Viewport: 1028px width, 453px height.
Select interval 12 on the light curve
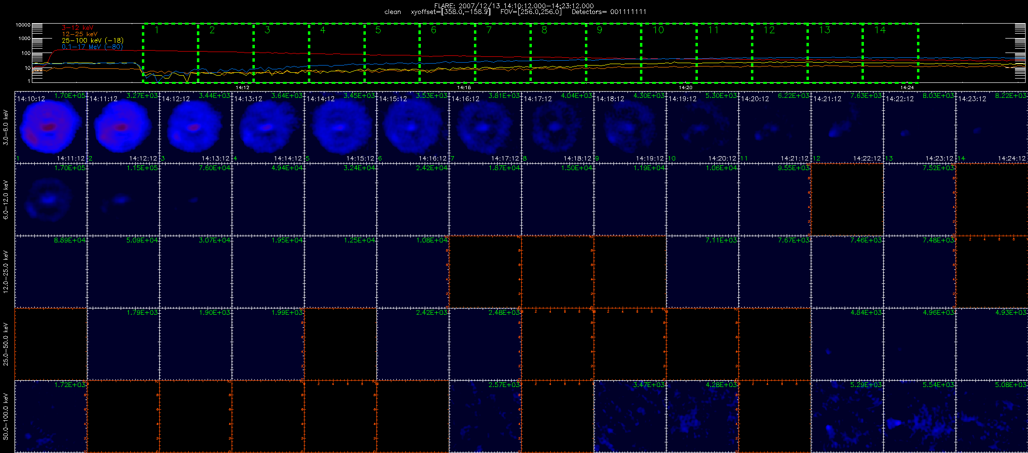click(x=769, y=30)
